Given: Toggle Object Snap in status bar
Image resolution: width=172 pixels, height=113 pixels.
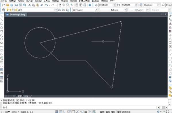Looking at the screenshot, I should (73, 112).
